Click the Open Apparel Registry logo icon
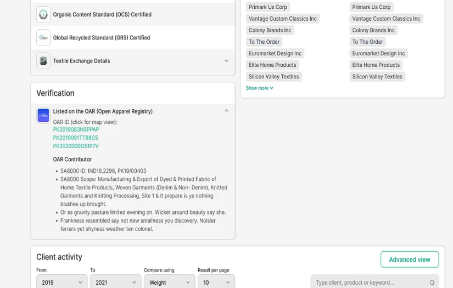 click(x=43, y=115)
